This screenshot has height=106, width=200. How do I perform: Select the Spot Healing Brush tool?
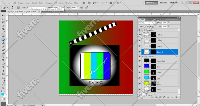coord(3,37)
